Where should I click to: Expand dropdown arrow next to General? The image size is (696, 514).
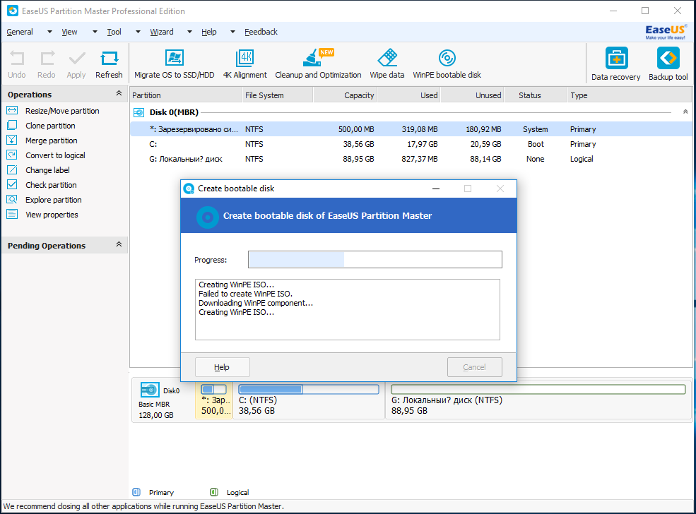click(49, 32)
